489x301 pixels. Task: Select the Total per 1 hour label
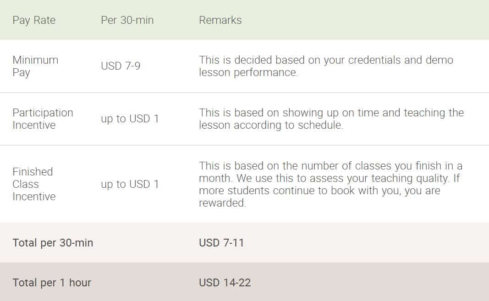pos(52,283)
